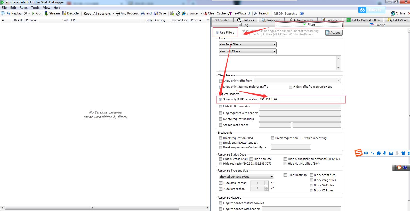Check Show only Internet Explorer traffic
The height and width of the screenshot is (211, 410).
[220, 87]
